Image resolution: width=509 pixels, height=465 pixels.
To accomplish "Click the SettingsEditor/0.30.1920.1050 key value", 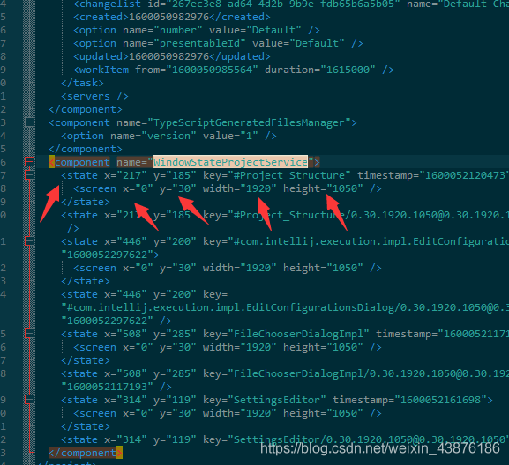I will [x=369, y=439].
